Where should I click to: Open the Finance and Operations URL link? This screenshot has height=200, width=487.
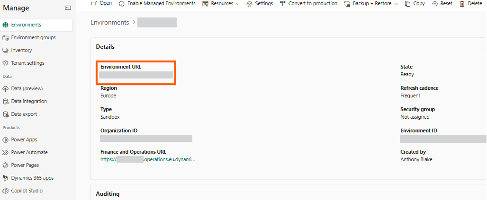click(147, 160)
